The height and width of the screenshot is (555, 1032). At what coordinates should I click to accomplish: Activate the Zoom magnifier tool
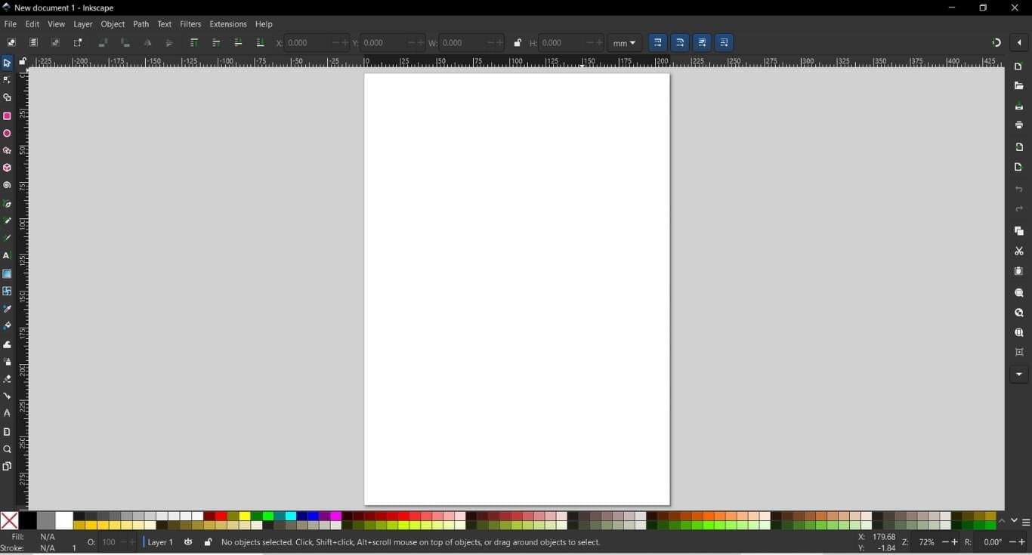[x=7, y=450]
